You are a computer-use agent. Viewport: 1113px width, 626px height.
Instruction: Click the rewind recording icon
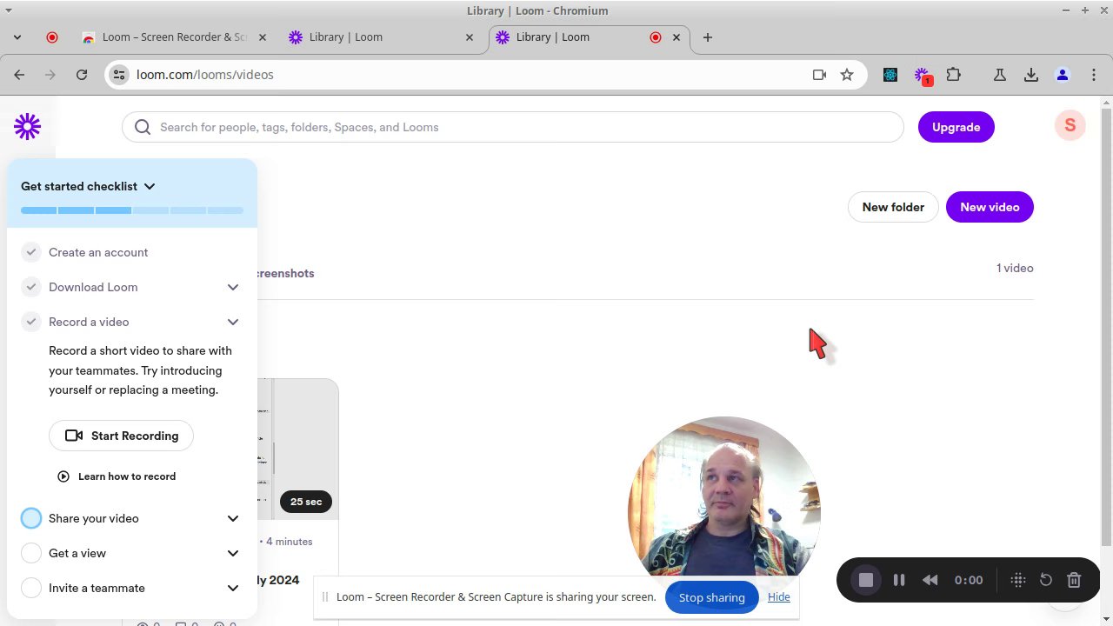[930, 580]
